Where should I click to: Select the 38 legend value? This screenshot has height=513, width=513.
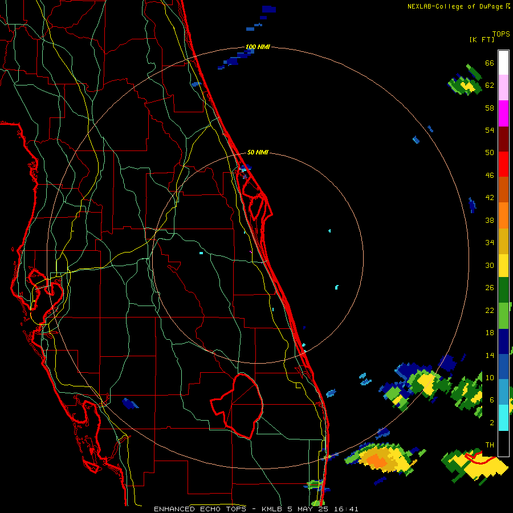pos(490,220)
